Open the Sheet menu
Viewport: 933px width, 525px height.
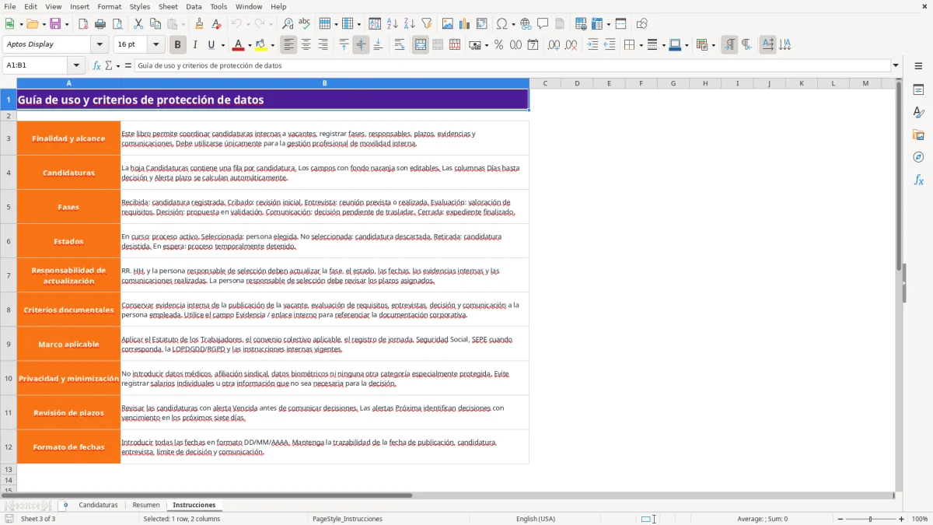(x=169, y=6)
